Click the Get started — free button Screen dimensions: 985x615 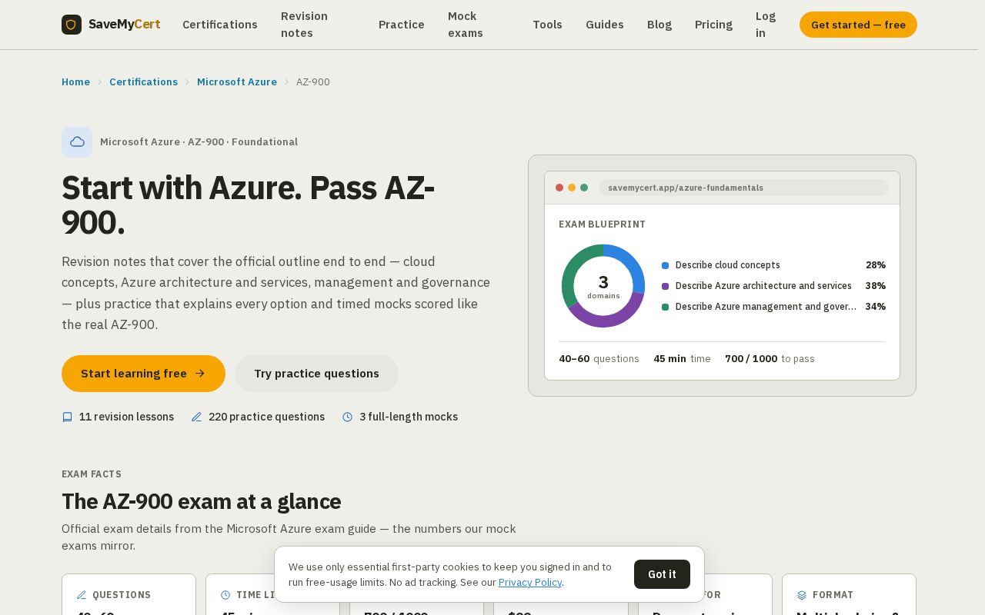click(x=858, y=25)
